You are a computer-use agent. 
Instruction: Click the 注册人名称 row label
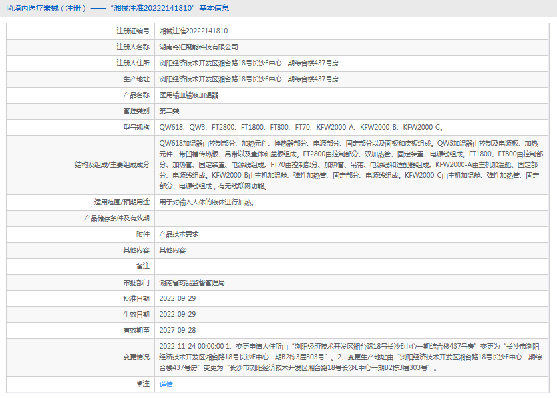pos(133,47)
